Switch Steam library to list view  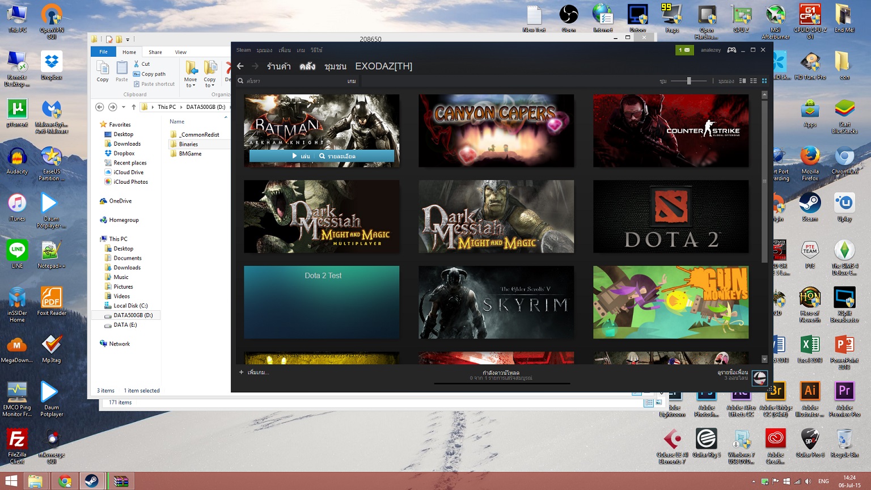pos(754,81)
